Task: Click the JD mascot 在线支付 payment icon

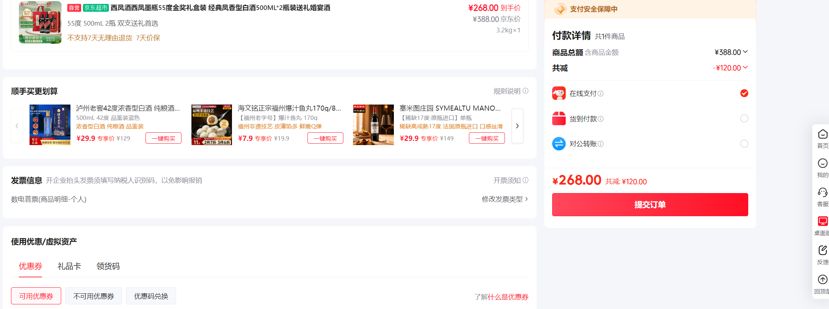Action: point(559,93)
